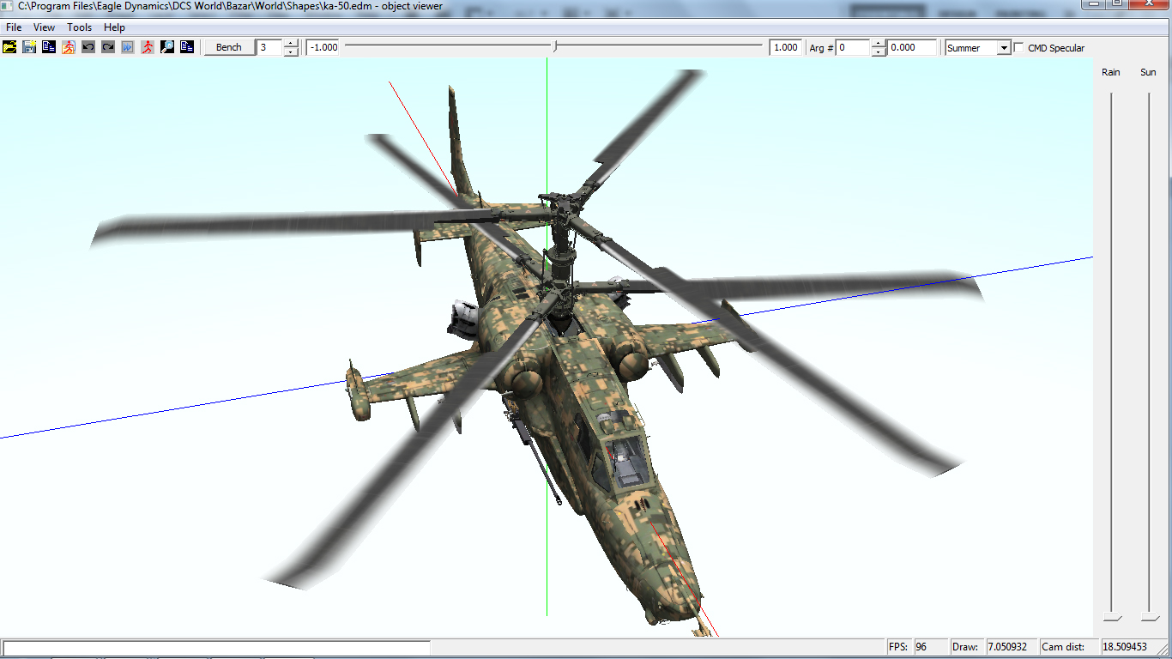The image size is (1172, 659).
Task: Click the Sun slider handle
Action: click(x=1150, y=618)
